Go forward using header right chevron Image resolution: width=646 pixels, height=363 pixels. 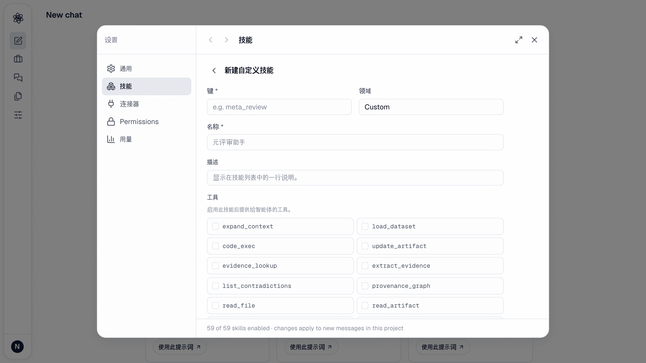click(226, 40)
